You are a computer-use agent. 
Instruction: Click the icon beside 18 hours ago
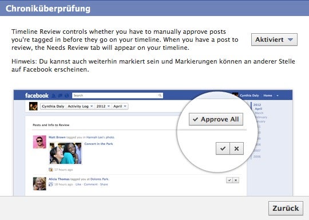pyautogui.click(x=51, y=184)
